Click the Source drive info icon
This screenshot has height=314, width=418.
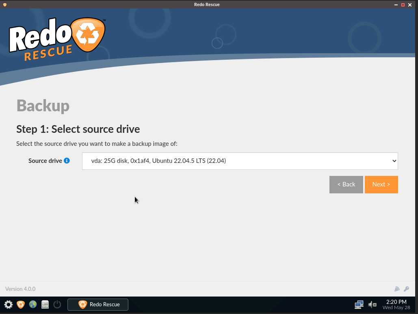[67, 161]
